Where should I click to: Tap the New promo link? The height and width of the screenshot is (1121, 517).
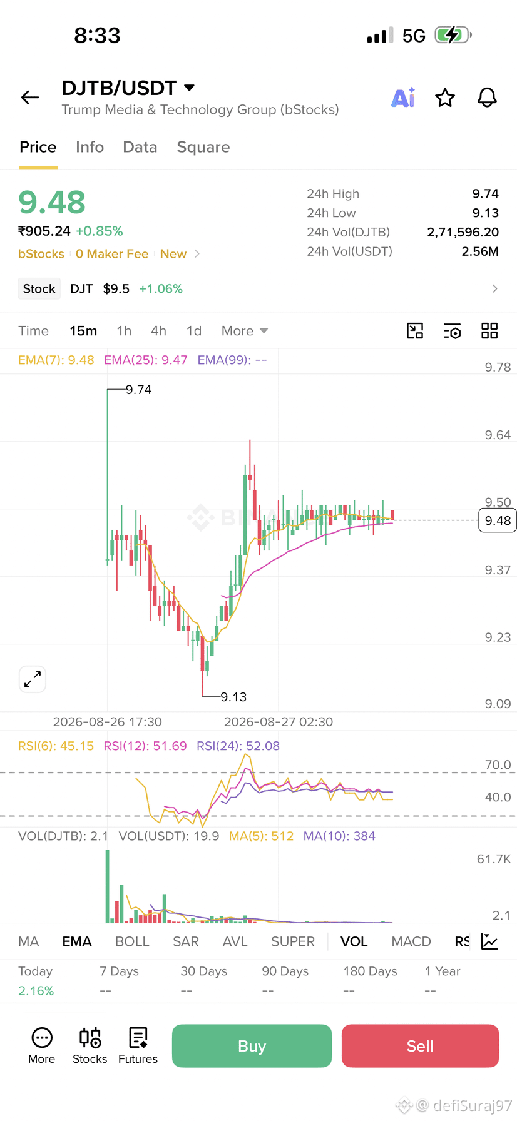click(173, 254)
